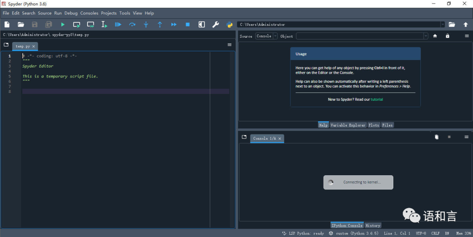Browse console tabs icon
Image resolution: width=473 pixels, height=237 pixels.
(244, 137)
